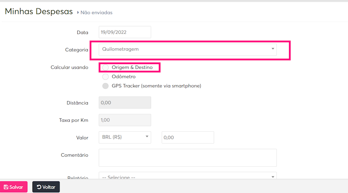Focus the Data field showing 19/09/2022
348x193 pixels.
125,32
